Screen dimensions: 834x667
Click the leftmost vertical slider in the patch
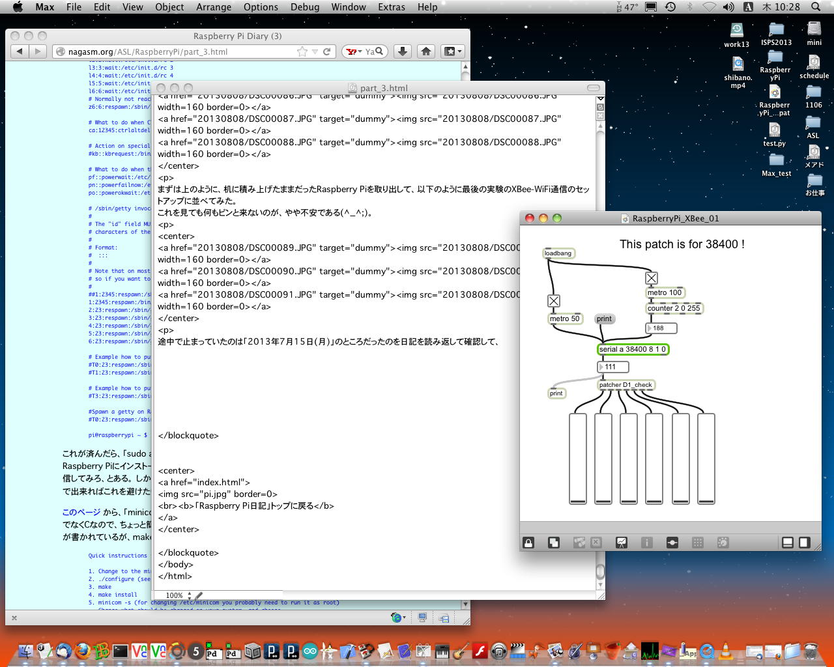(577, 458)
